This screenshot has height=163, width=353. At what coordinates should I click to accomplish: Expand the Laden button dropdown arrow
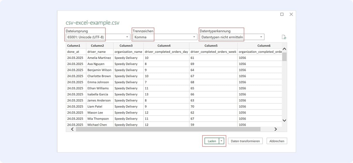tap(221, 141)
